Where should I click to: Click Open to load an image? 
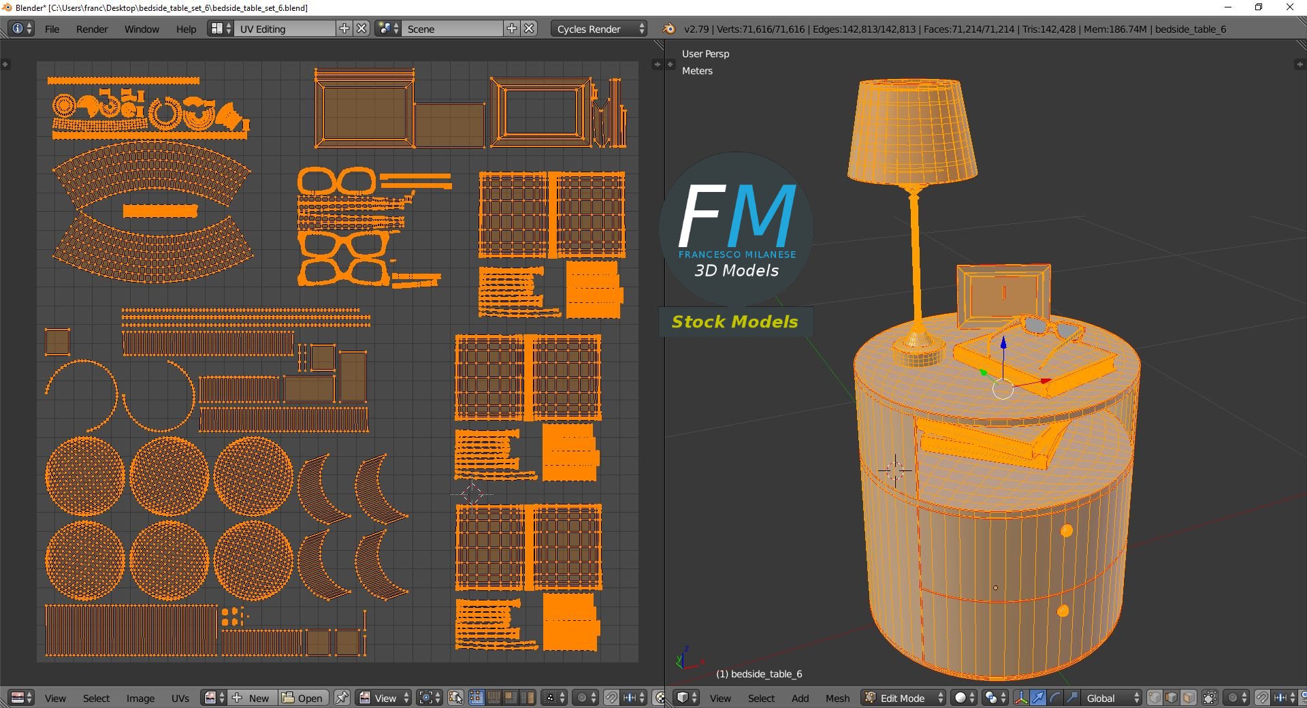pyautogui.click(x=303, y=698)
